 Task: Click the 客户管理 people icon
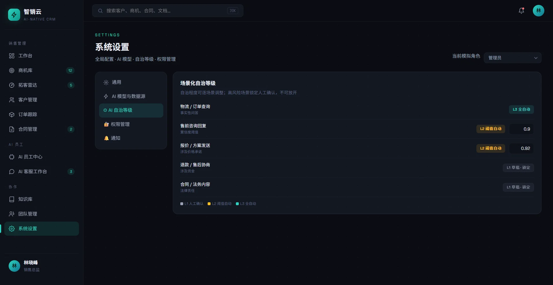12,100
